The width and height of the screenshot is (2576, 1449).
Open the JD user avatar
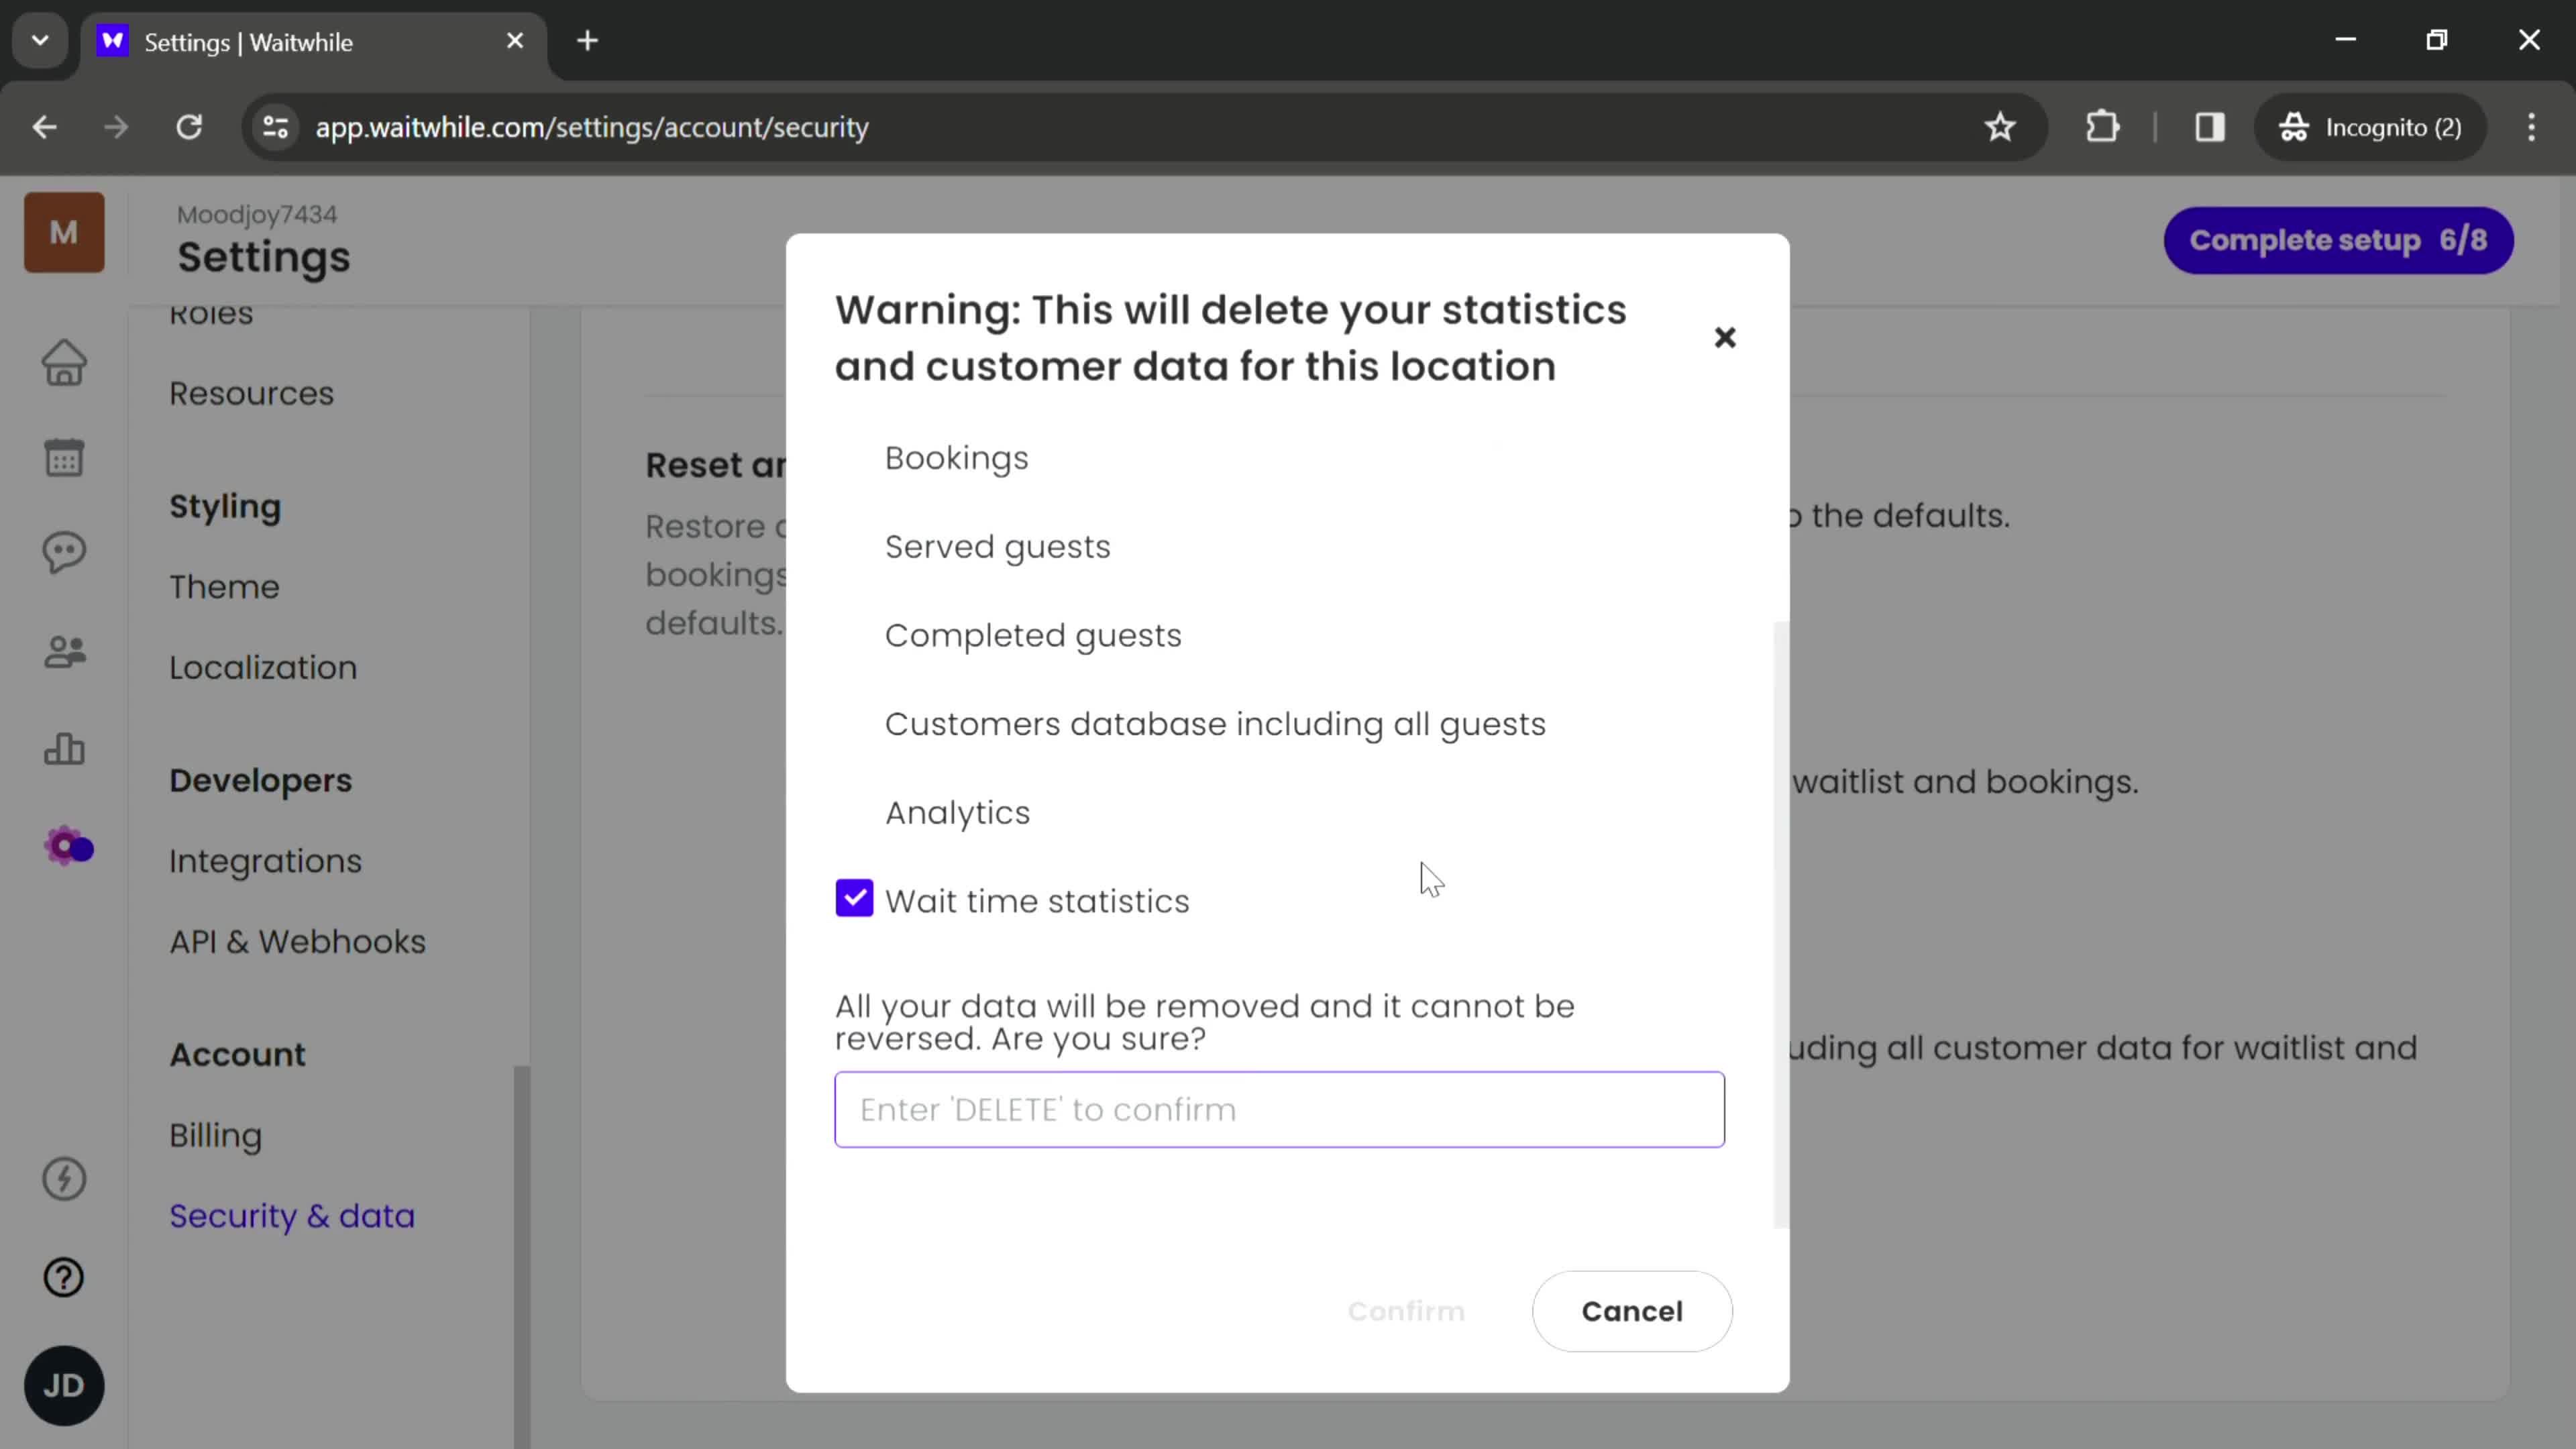coord(64,1385)
